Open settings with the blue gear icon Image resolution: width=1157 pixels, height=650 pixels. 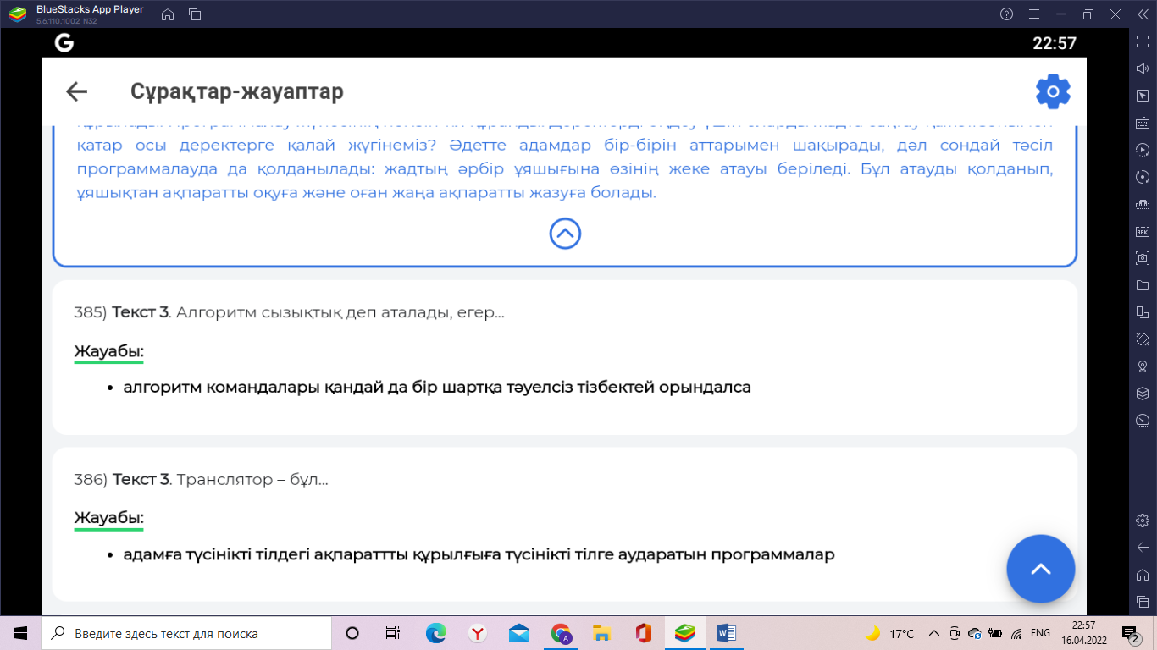pos(1053,91)
